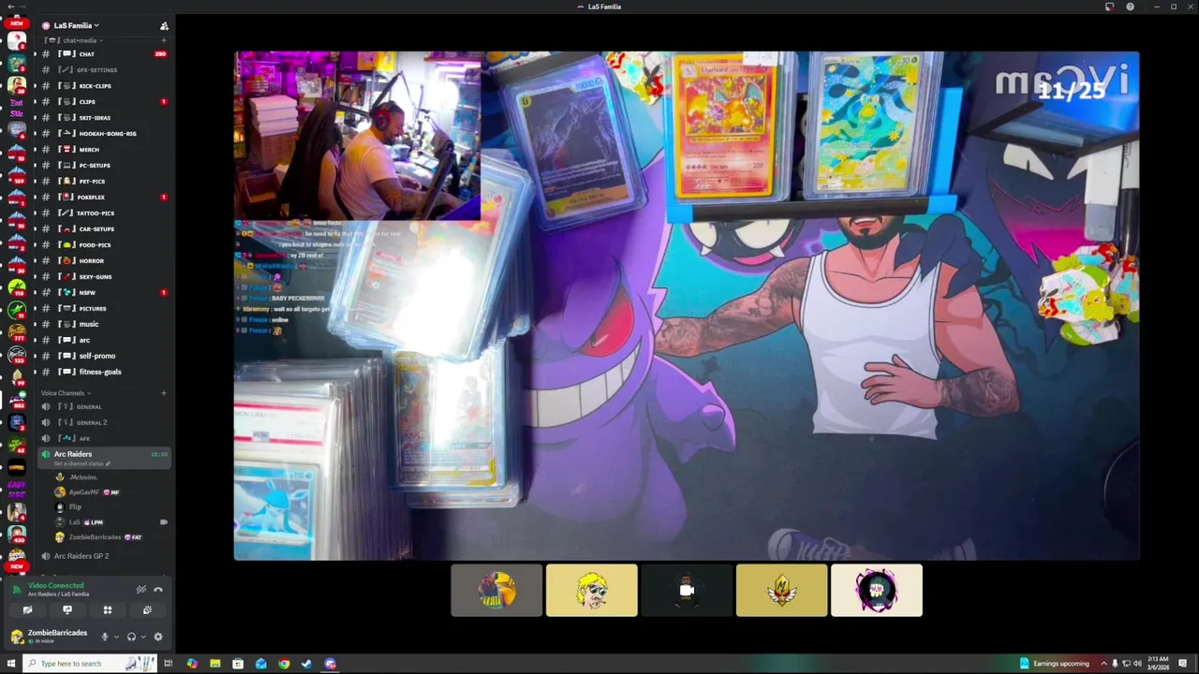1199x674 pixels.
Task: Disconnect from voice with the hang-up icon
Action: pyautogui.click(x=158, y=590)
